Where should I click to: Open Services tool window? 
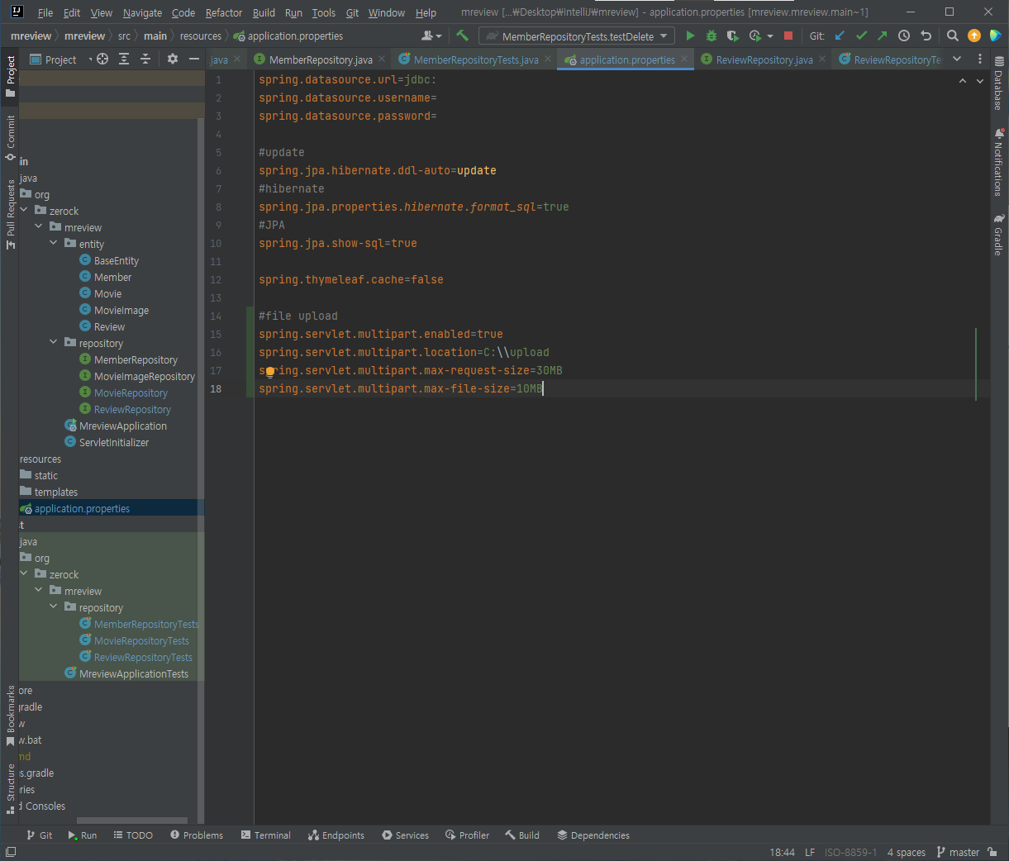pyautogui.click(x=405, y=835)
